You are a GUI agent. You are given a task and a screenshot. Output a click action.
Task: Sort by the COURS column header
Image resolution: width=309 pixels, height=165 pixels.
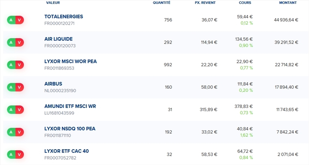click(x=245, y=3)
